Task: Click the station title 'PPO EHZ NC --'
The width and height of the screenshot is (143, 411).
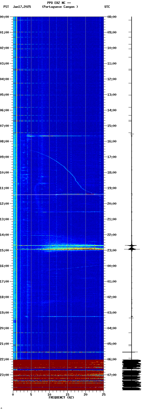Action: (59, 3)
